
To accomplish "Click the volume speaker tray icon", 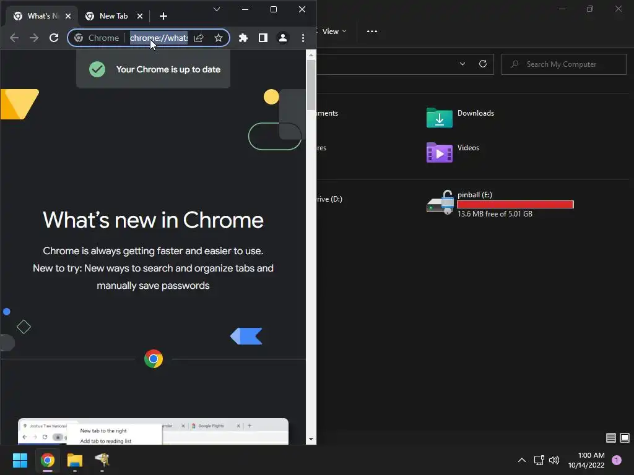I will coord(554,460).
